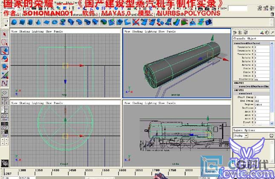275x179 pixels.
Task: Open the Panels menu of the perspective panel
Action: [x=171, y=31]
